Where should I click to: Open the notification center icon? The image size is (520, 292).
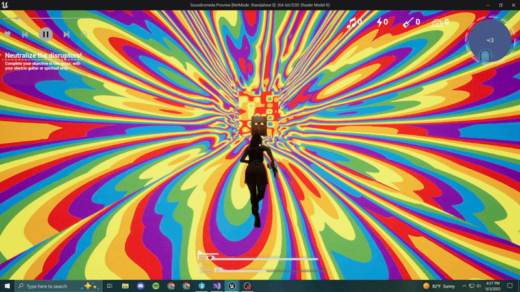pyautogui.click(x=510, y=286)
